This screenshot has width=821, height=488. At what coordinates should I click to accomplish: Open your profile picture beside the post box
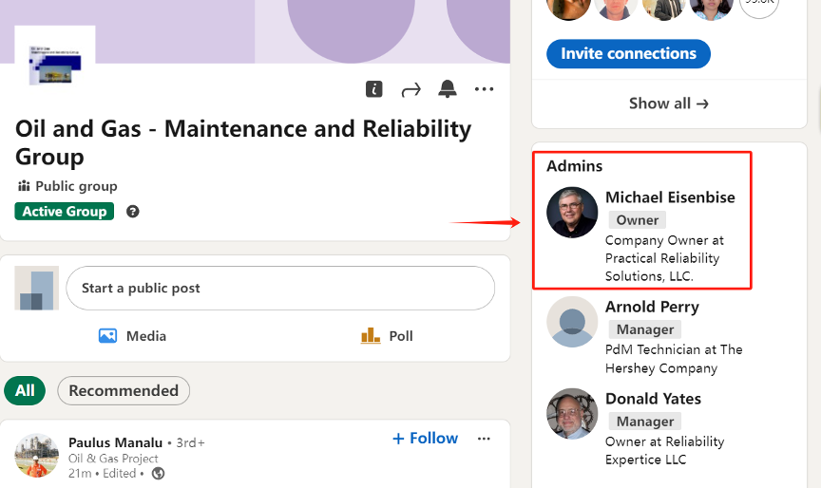tap(37, 289)
